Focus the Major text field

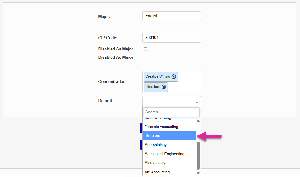[171, 16]
